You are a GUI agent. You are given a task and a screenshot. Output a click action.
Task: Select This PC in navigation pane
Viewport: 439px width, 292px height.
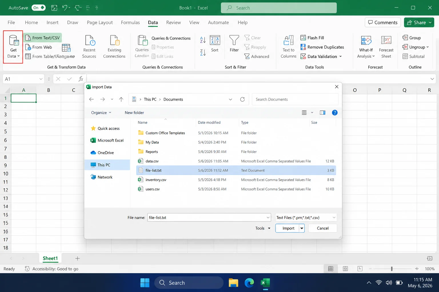pos(107,165)
